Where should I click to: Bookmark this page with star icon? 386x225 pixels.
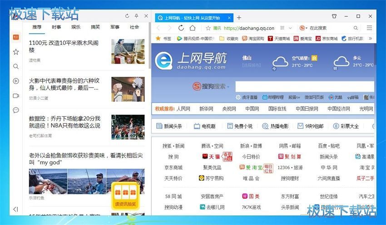(x=208, y=28)
